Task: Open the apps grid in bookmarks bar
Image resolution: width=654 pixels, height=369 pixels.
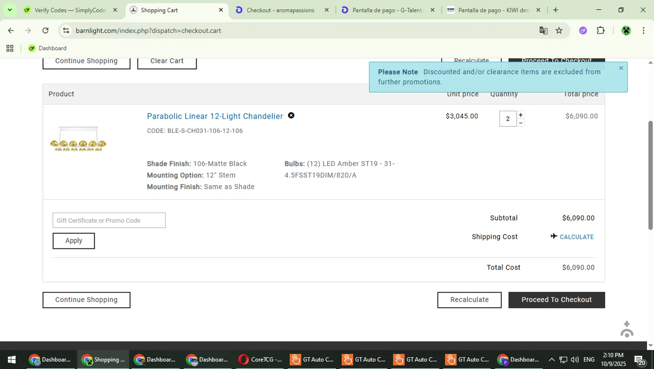Action: point(10,48)
